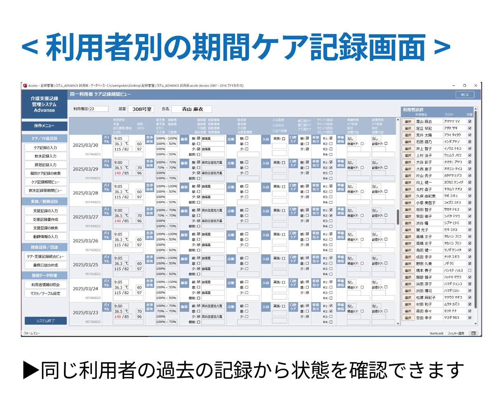This screenshot has width=503, height=419.
Task: Click 高血圧症処方薬 evening field for 2025/03/29
Action: pos(213,173)
